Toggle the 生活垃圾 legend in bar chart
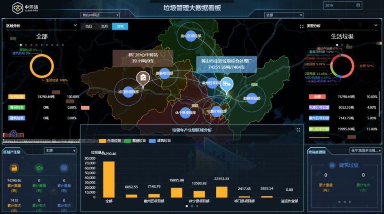The height and width of the screenshot is (214, 384). click(x=111, y=141)
